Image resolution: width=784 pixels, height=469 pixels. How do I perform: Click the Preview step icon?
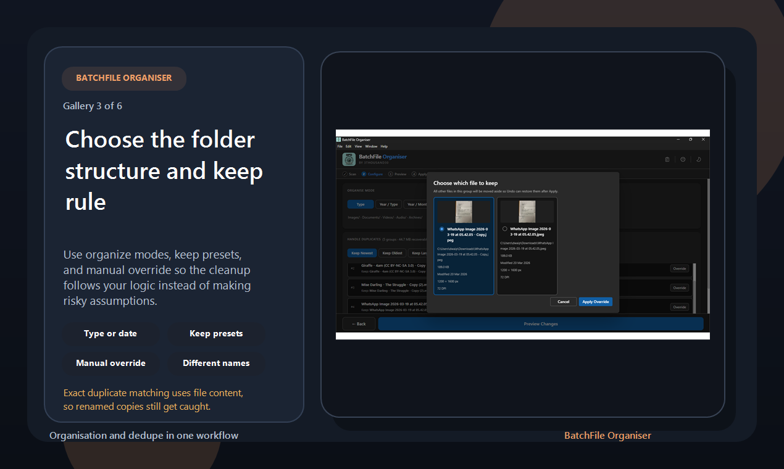(390, 174)
